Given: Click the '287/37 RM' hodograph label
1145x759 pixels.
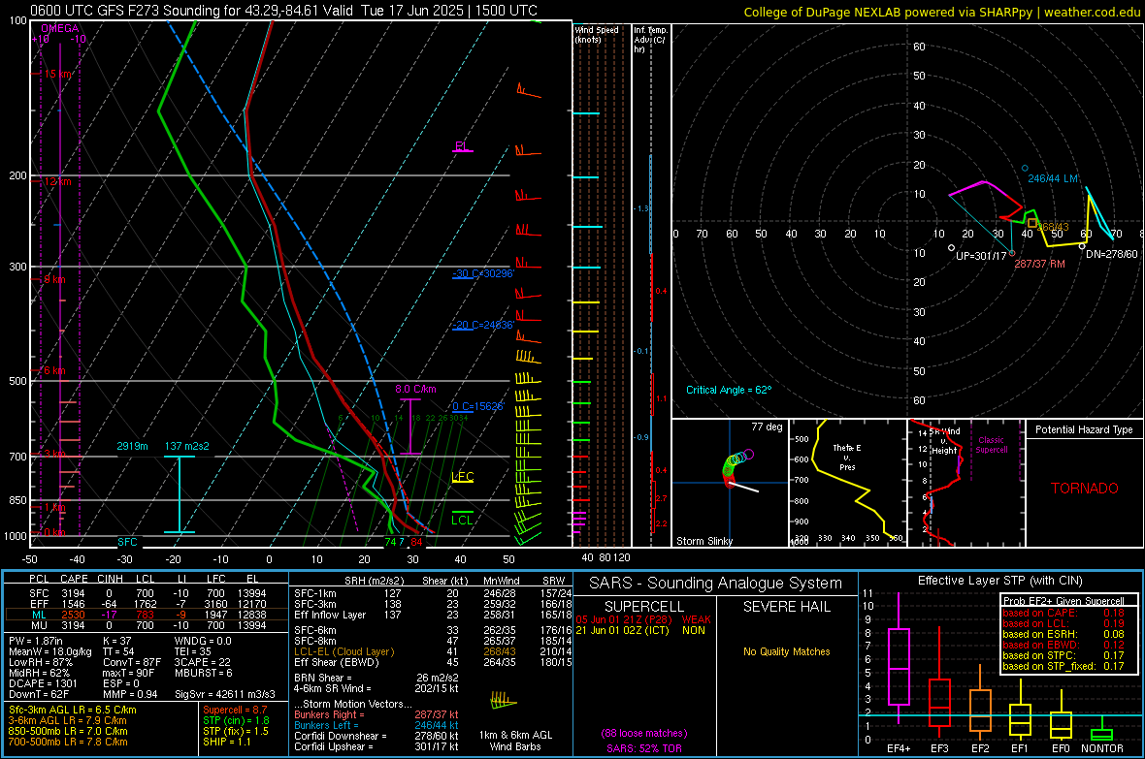Looking at the screenshot, I should [1039, 264].
